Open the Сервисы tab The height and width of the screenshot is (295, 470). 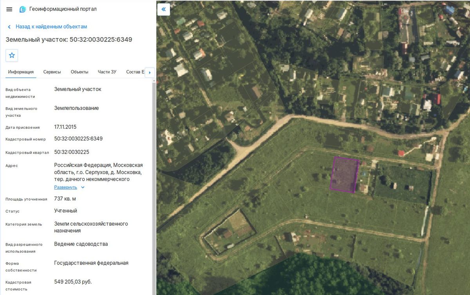pyautogui.click(x=52, y=72)
